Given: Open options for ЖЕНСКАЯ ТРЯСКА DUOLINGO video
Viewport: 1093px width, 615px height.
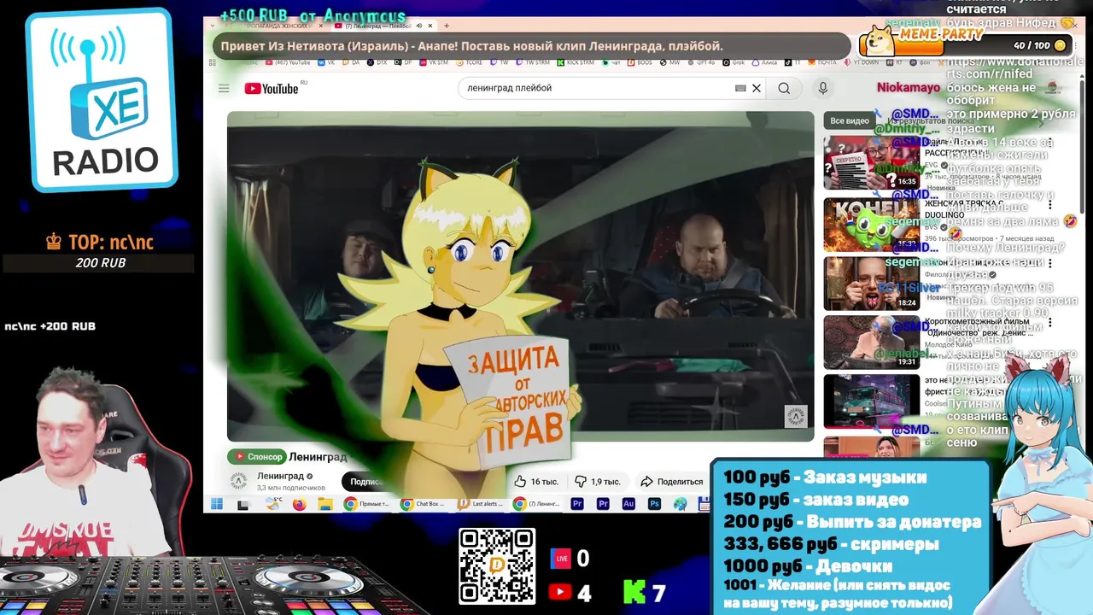Looking at the screenshot, I should [x=1051, y=204].
